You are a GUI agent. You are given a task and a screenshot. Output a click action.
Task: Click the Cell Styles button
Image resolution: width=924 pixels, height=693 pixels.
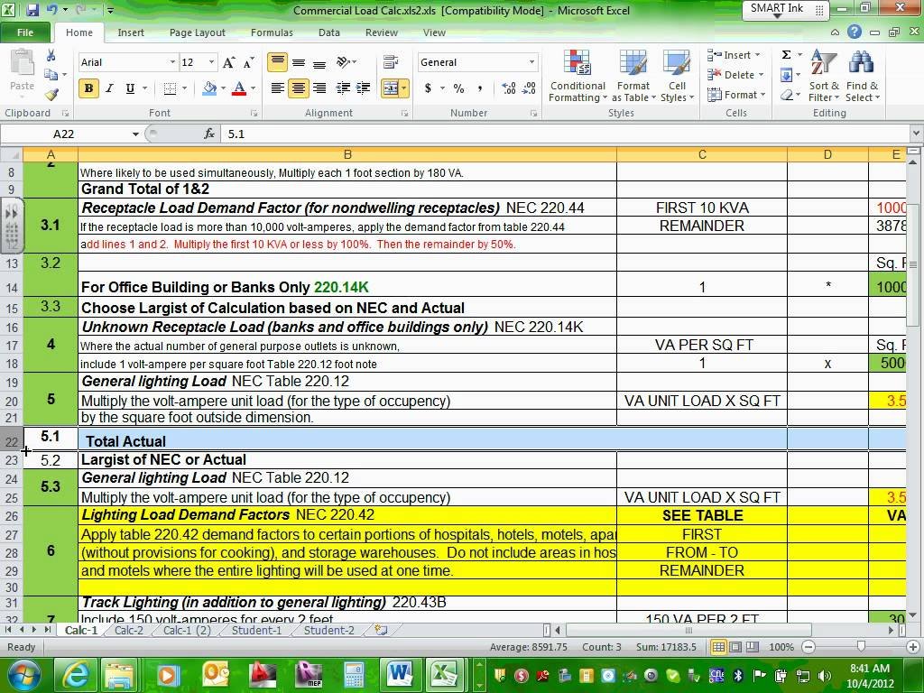(678, 77)
